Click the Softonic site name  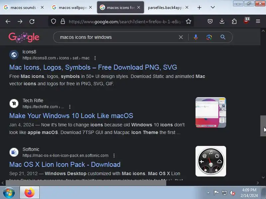pyautogui.click(x=31, y=149)
